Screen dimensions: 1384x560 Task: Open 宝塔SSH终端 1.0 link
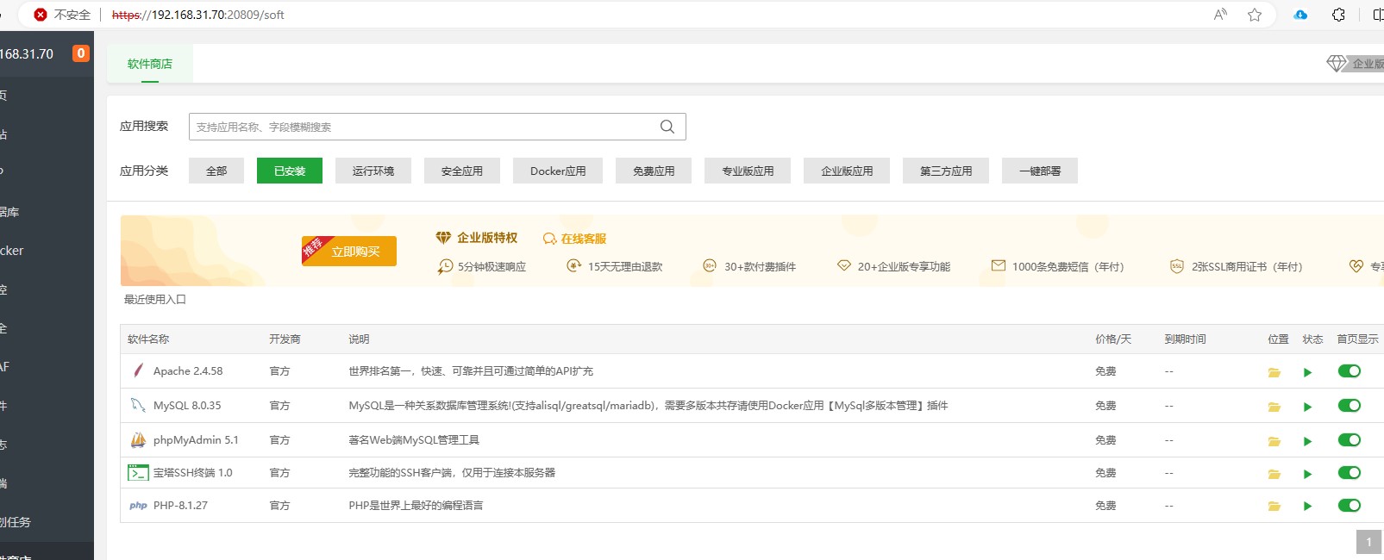[193, 473]
